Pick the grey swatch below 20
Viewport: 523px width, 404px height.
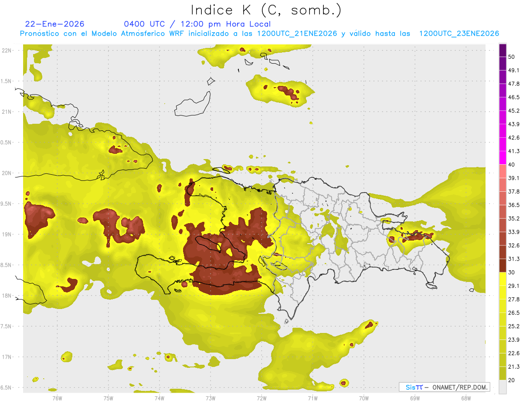pyautogui.click(x=503, y=387)
